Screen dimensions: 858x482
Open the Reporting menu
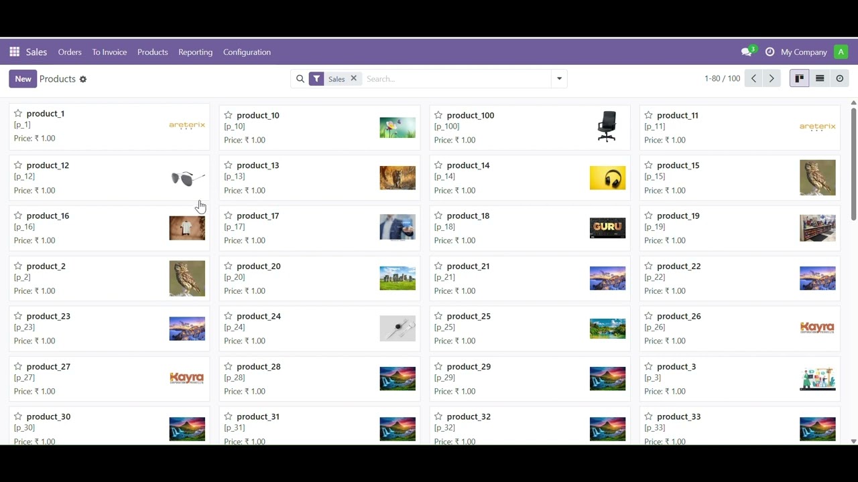[x=195, y=52]
